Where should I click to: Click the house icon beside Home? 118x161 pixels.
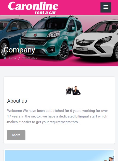click(x=5, y=58)
